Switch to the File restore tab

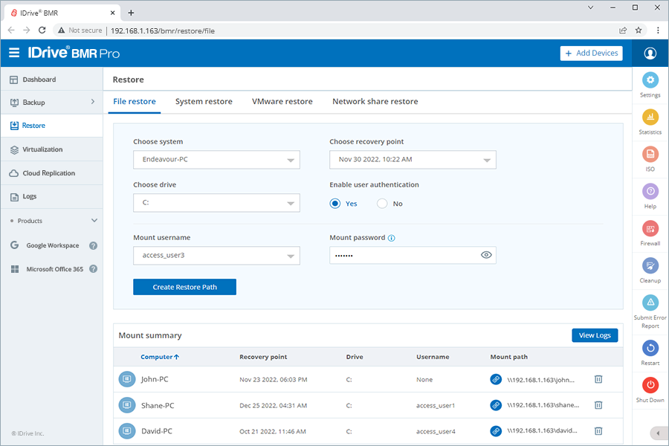pos(135,102)
